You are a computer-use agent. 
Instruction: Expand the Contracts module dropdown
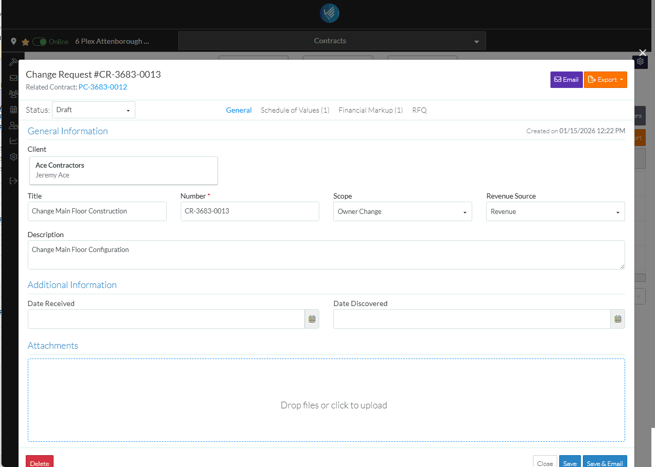click(x=332, y=41)
